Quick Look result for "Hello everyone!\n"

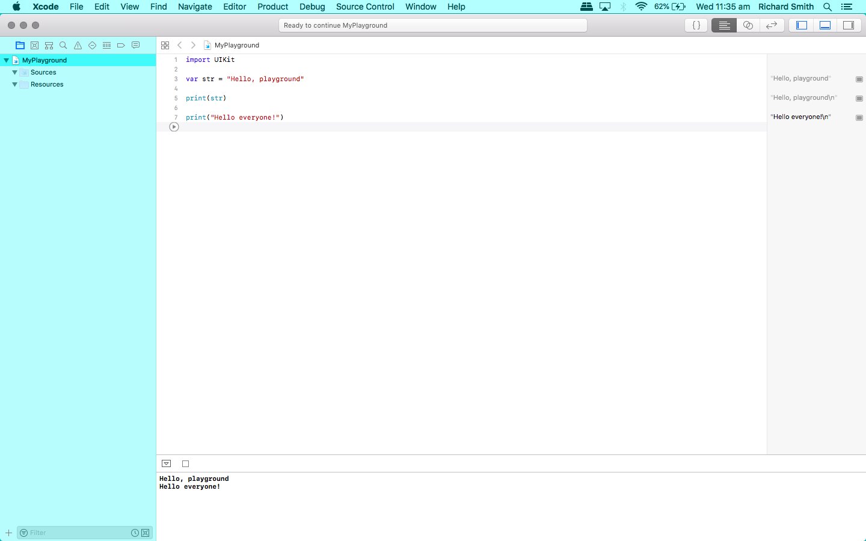859,117
